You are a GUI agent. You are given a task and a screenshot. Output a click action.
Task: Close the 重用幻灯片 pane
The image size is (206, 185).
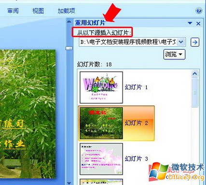coord(198,24)
